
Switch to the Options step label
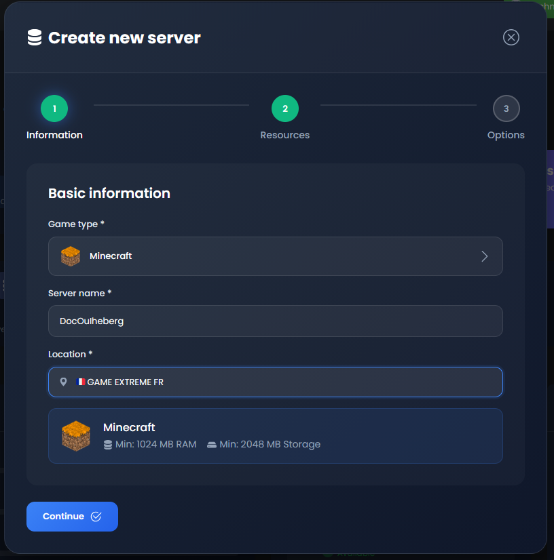click(506, 135)
